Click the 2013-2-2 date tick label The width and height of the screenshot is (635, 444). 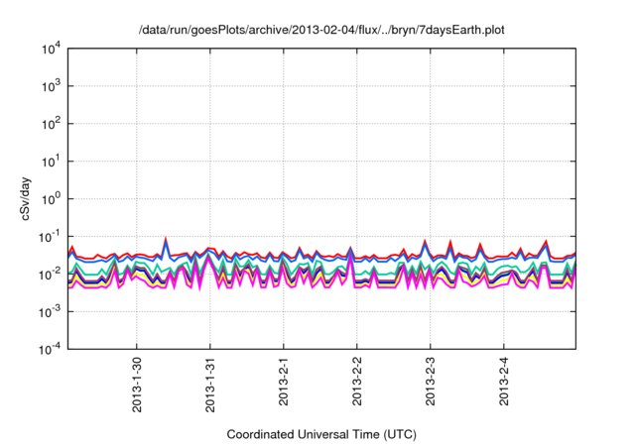357,382
